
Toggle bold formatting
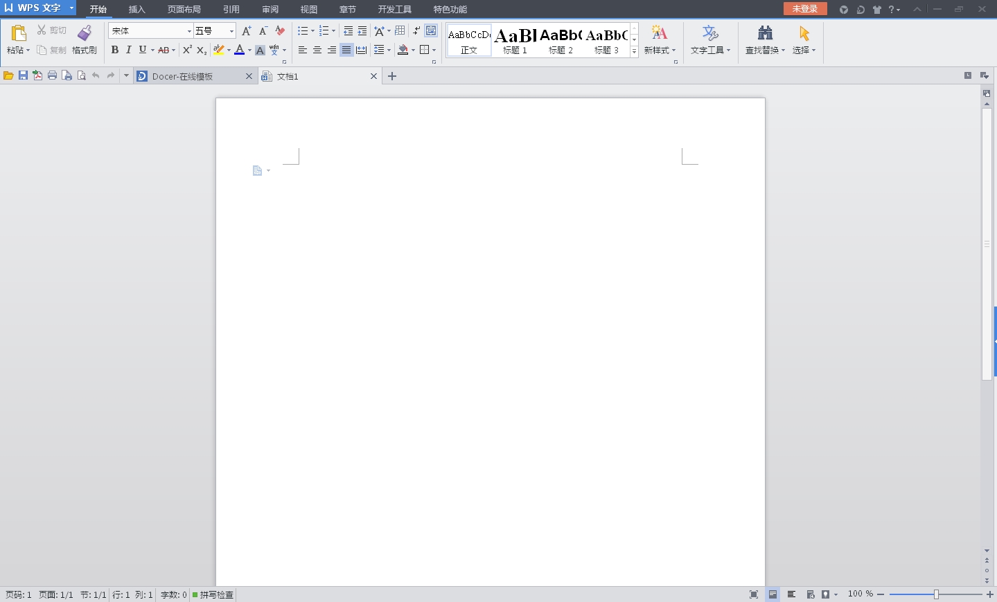(115, 50)
